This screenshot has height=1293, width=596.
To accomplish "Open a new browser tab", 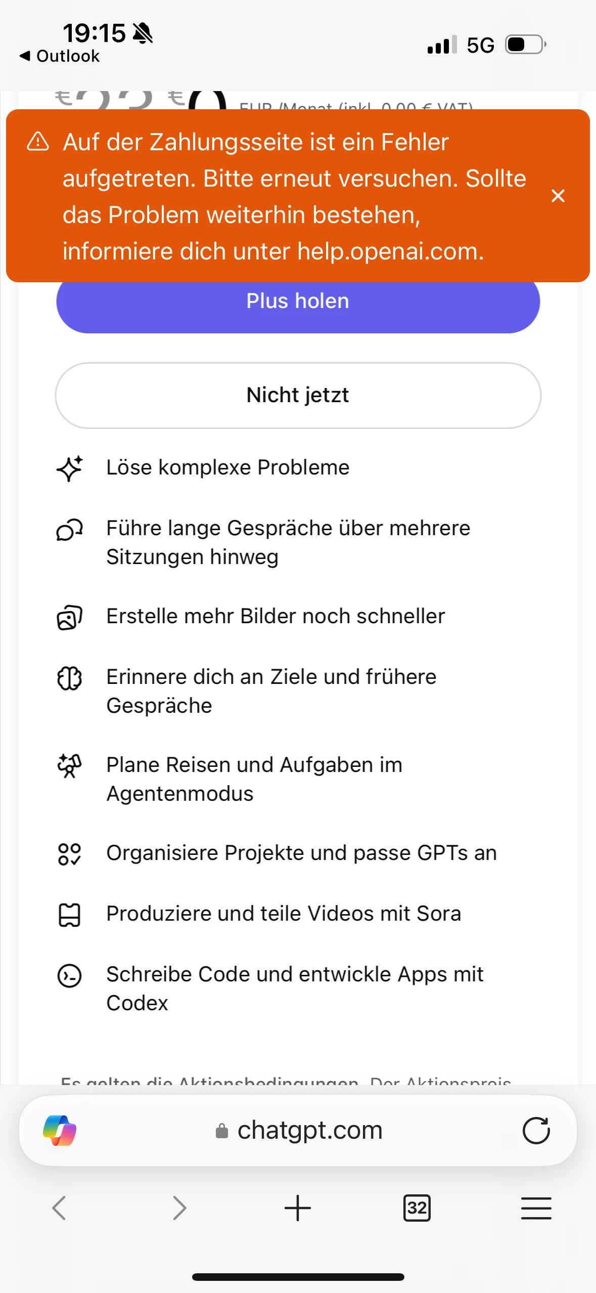I will (x=298, y=1208).
